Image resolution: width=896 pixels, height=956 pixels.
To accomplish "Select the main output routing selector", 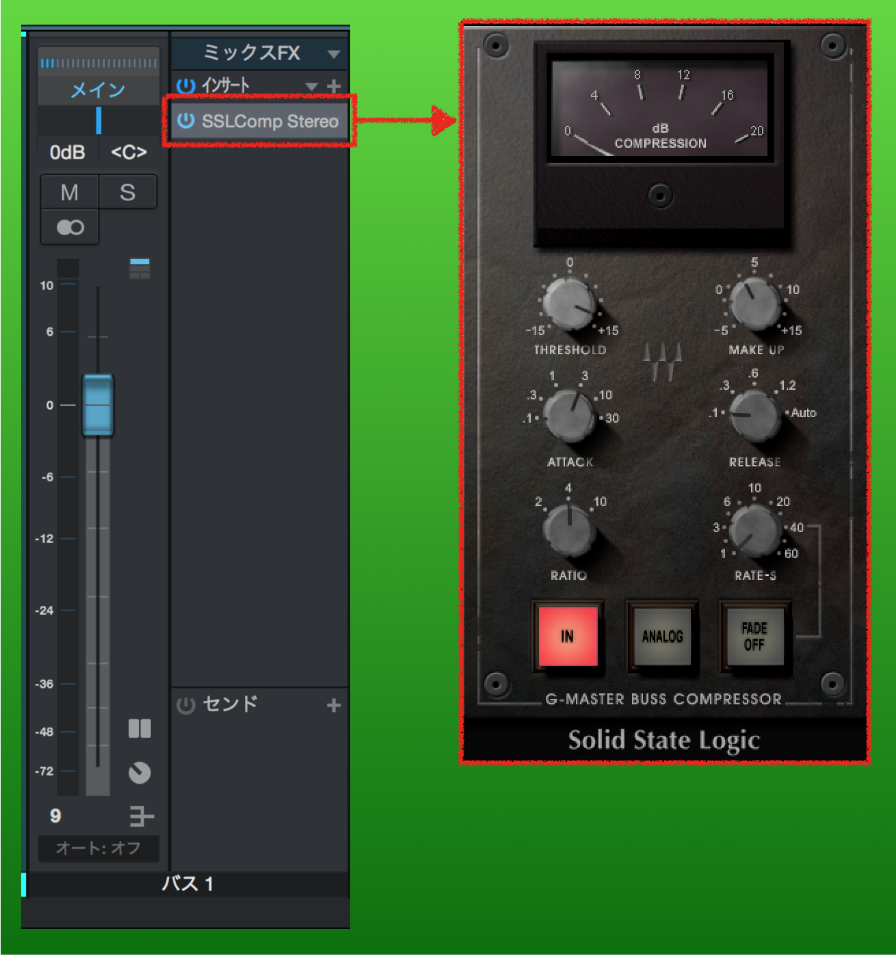I will pyautogui.click(x=98, y=90).
